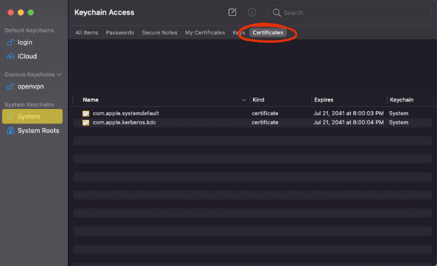This screenshot has height=266, width=437.
Task: Select the login keychain lock icon
Action: [10, 43]
